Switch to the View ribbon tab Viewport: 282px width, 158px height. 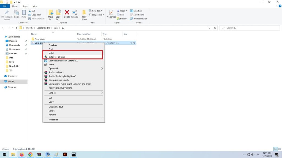(x=35, y=6)
